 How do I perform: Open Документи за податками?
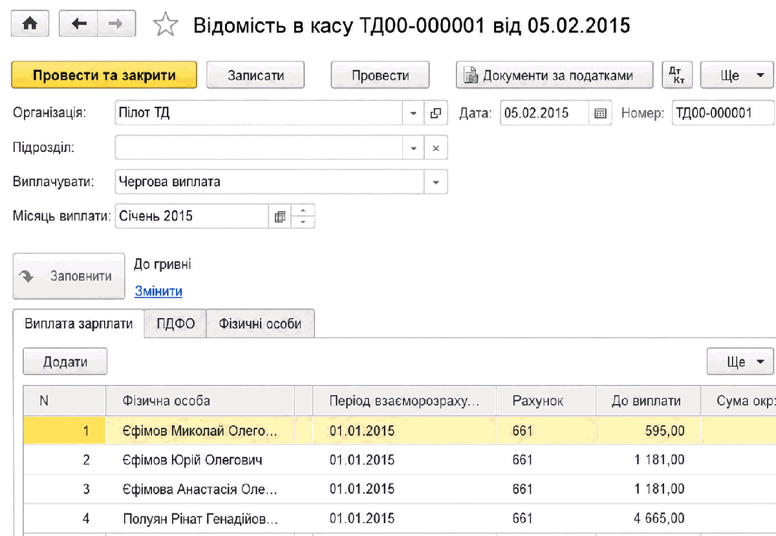[555, 75]
